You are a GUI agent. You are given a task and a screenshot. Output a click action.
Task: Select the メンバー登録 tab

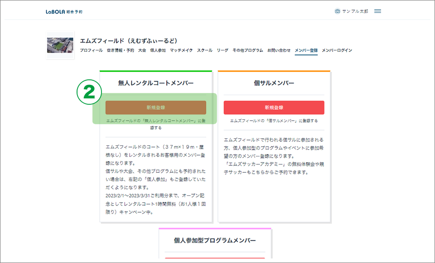click(306, 50)
